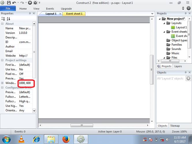Expand the Files folder arrow

click(164, 58)
